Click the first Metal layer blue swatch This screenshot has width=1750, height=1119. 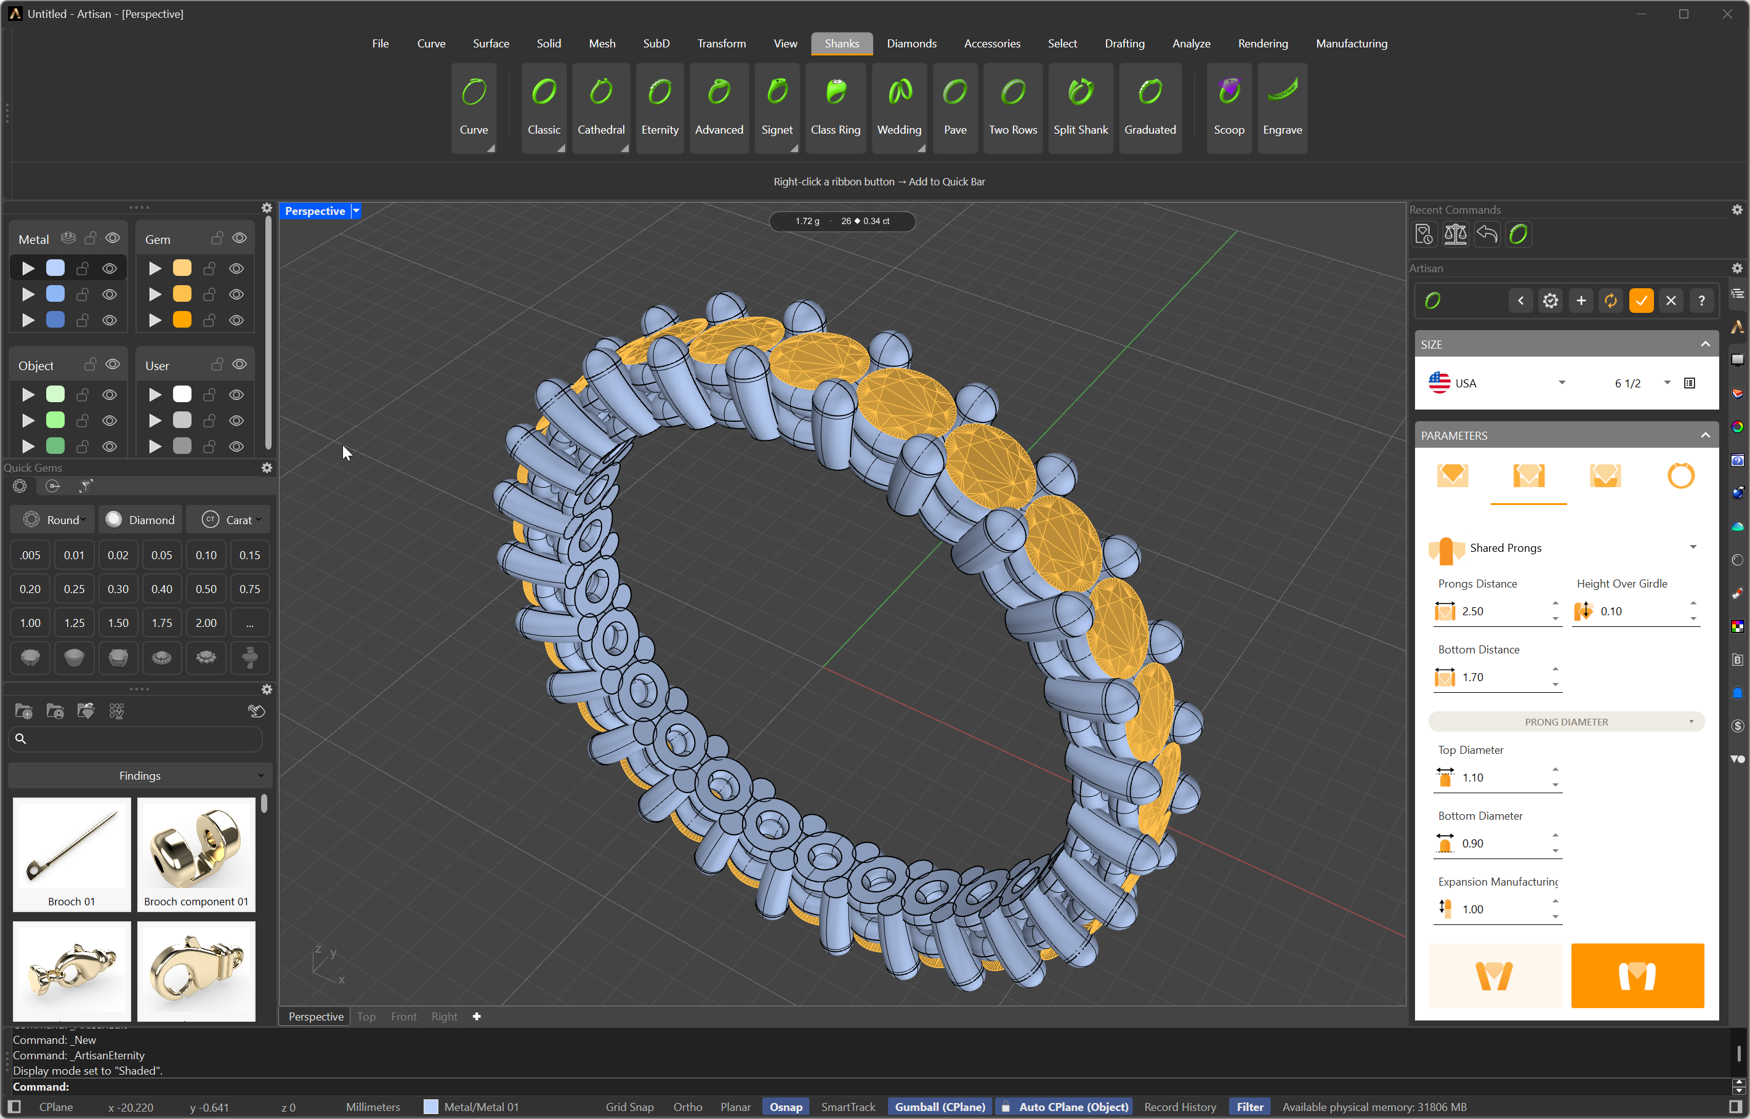click(55, 268)
